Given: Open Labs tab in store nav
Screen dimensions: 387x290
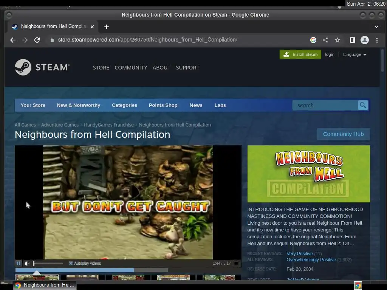Looking at the screenshot, I should click(x=220, y=105).
